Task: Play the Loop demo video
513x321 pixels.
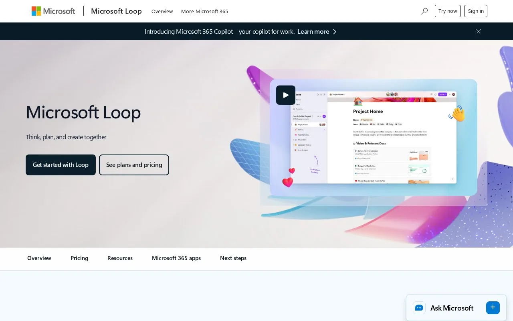Action: pyautogui.click(x=286, y=95)
